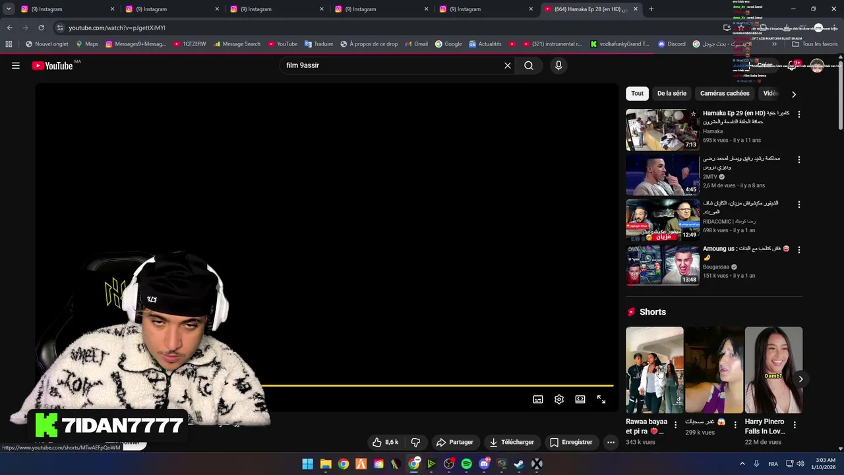The width and height of the screenshot is (844, 475).
Task: Show more filter chips with the right arrow
Action: (794, 94)
